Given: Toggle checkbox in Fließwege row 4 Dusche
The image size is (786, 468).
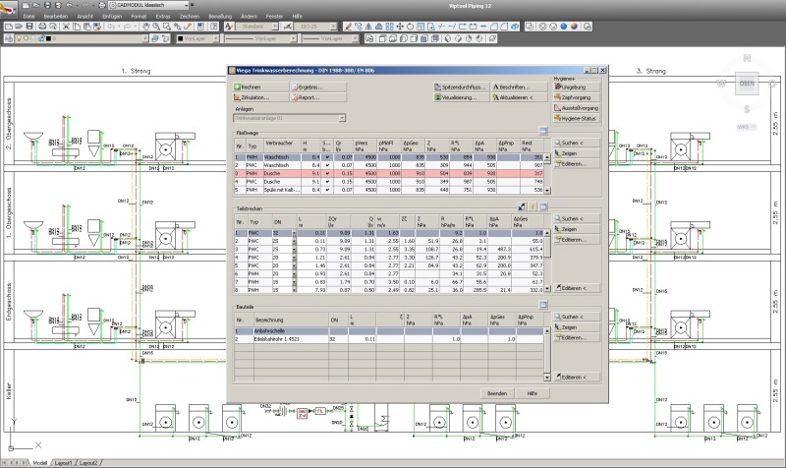Looking at the screenshot, I should [327, 182].
